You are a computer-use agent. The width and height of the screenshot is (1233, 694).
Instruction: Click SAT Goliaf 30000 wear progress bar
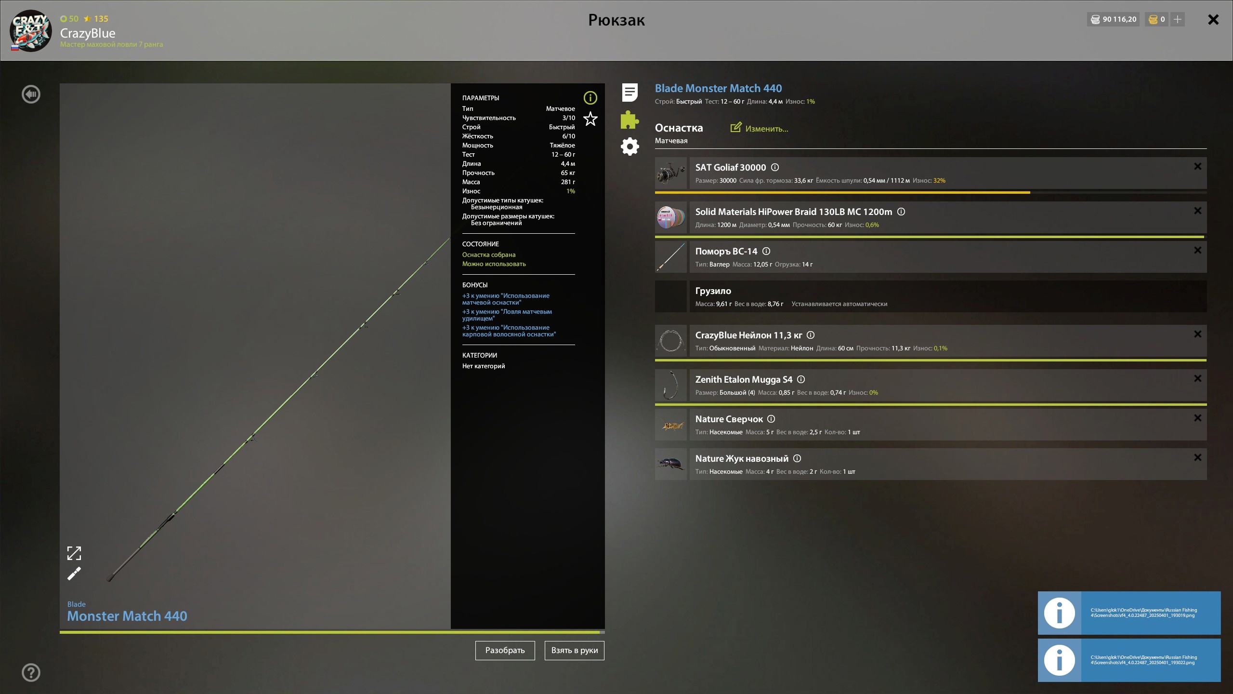pos(931,192)
